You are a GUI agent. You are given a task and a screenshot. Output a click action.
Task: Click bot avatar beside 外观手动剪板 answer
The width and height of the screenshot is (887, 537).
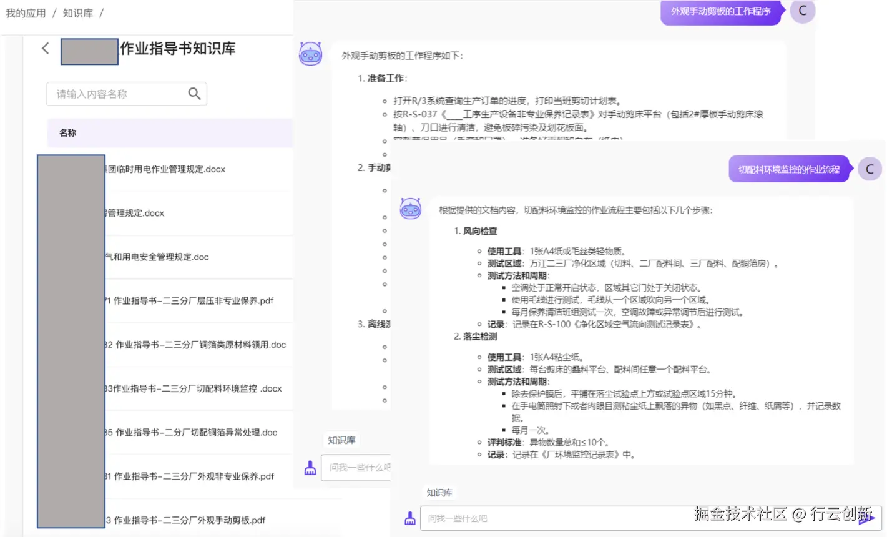pyautogui.click(x=310, y=54)
